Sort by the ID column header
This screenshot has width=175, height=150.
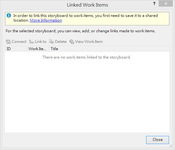click(x=16, y=49)
